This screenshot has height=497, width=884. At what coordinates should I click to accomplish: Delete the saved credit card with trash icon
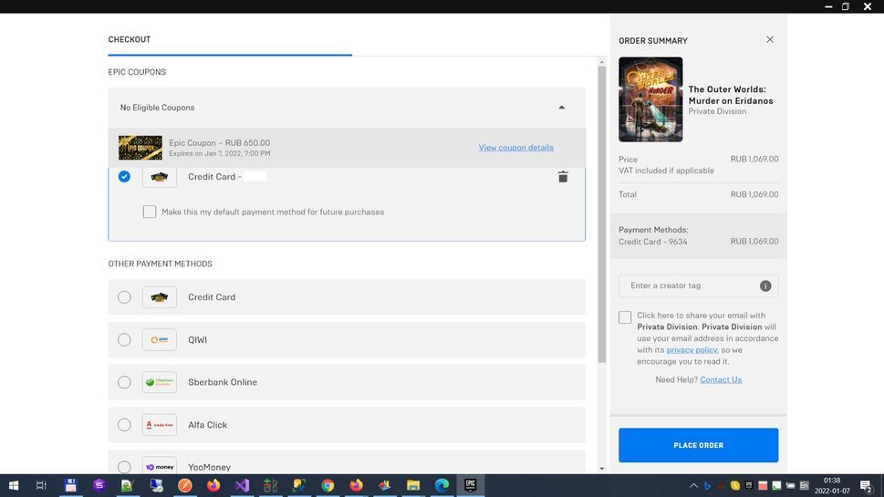(x=562, y=177)
